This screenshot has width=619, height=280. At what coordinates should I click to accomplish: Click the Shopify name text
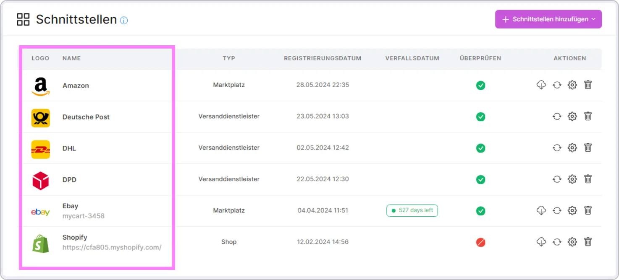pyautogui.click(x=75, y=237)
